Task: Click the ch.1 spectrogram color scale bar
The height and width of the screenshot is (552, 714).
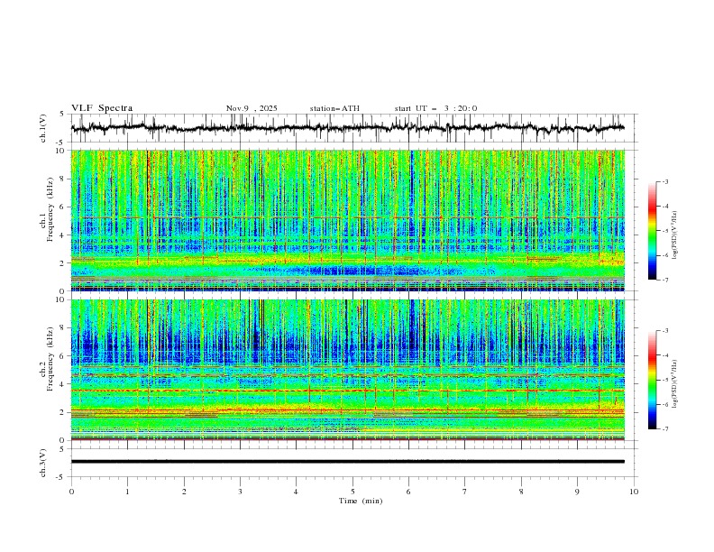Action: coord(652,231)
